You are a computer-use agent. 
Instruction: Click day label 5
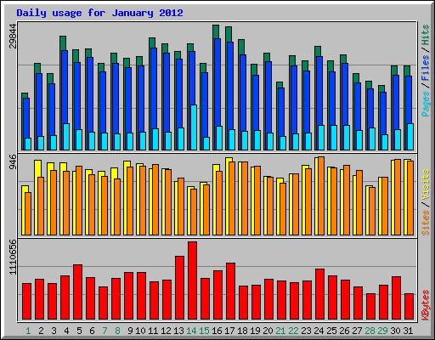[x=79, y=331]
